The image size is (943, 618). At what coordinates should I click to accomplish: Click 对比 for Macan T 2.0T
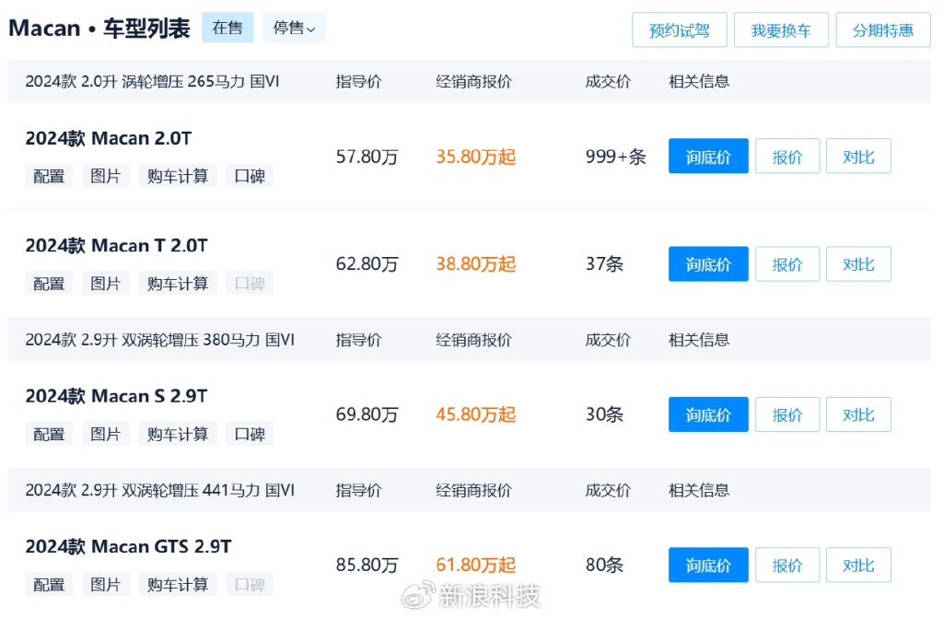click(858, 264)
